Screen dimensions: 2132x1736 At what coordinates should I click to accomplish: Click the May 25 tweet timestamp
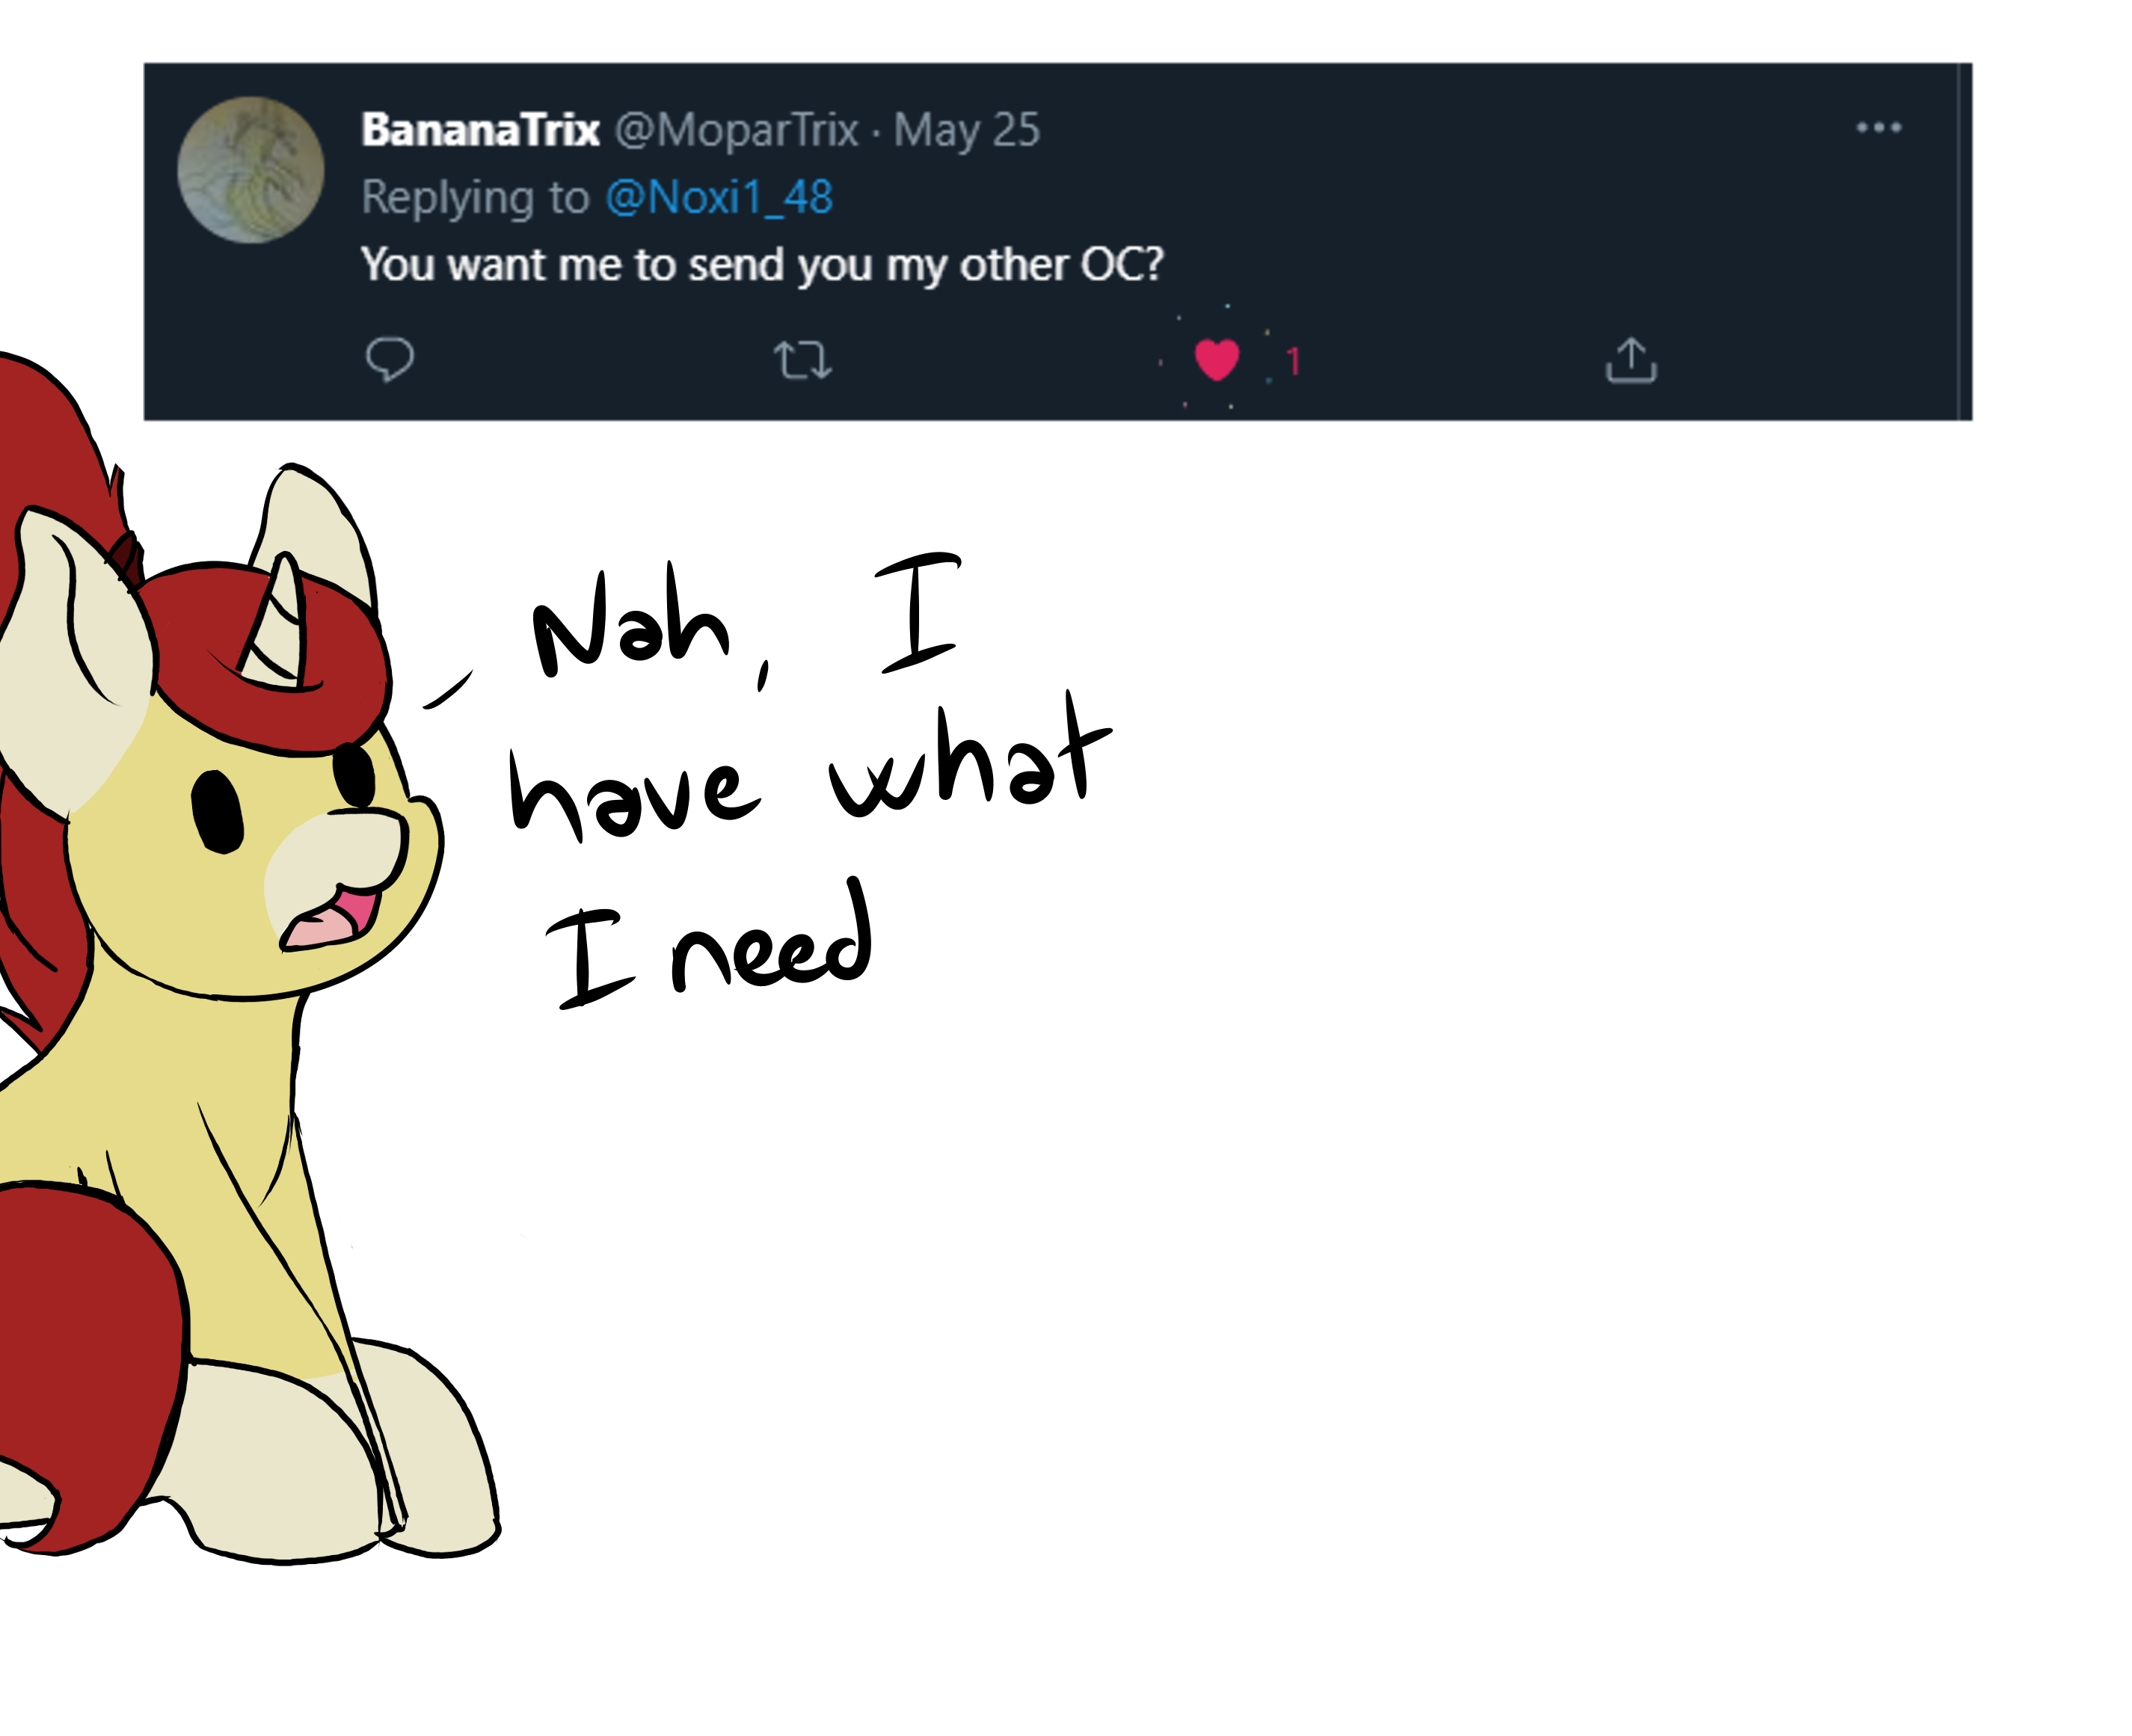[x=966, y=130]
